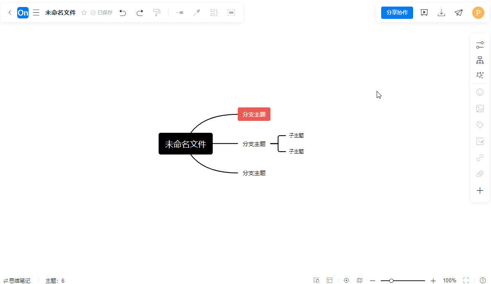Insert an image from sidebar

pyautogui.click(x=480, y=108)
